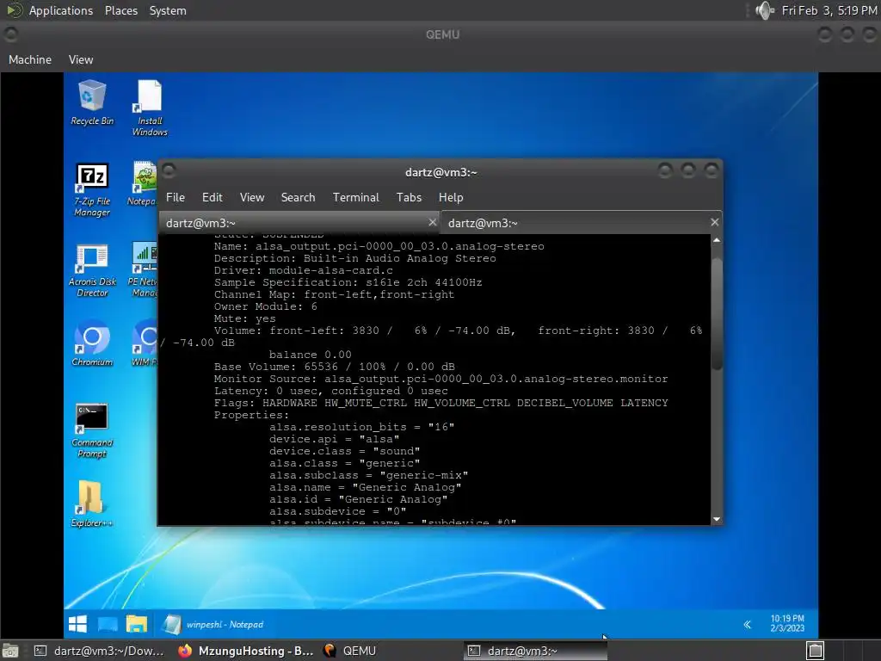
Task: Open the desktop icon in Windows taskbar
Action: coord(108,624)
